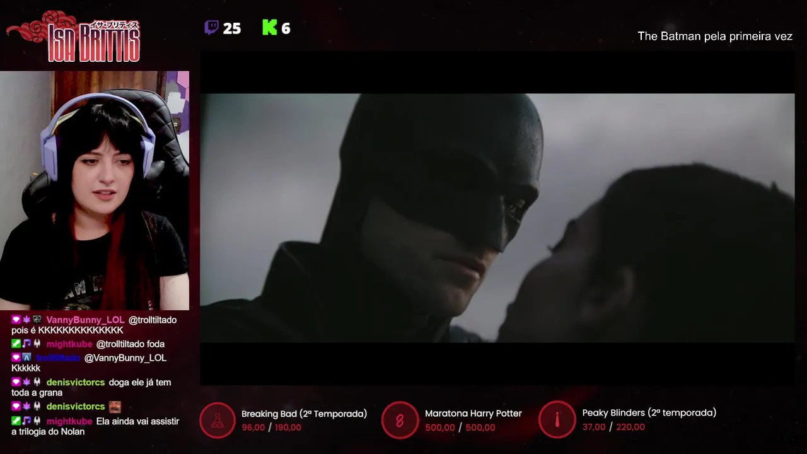This screenshot has width=807, height=454.
Task: Click the music note badge on '@trolltiltado foda' message
Action: [x=26, y=344]
